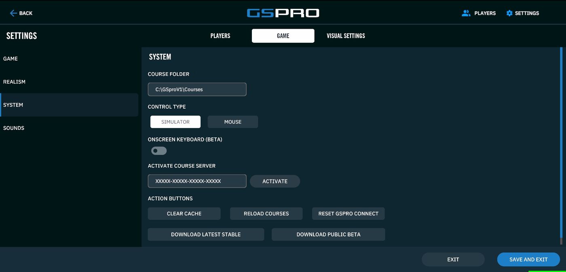Click the CONTROL TYPE label
Image resolution: width=566 pixels, height=272 pixels.
pyautogui.click(x=167, y=107)
